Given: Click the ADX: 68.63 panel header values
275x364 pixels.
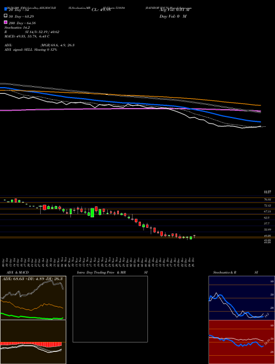Looking at the screenshot, I should 32,279.
